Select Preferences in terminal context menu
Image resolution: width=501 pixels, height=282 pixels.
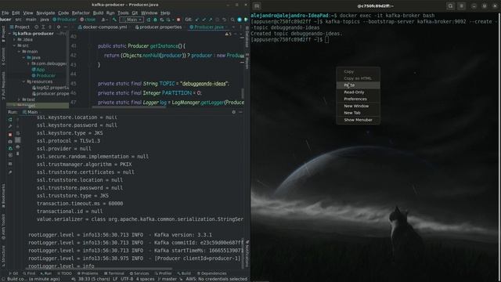(x=359, y=99)
